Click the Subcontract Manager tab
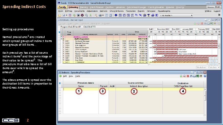Image resolution: width=223 pixels, height=125 pixels. [136, 7]
